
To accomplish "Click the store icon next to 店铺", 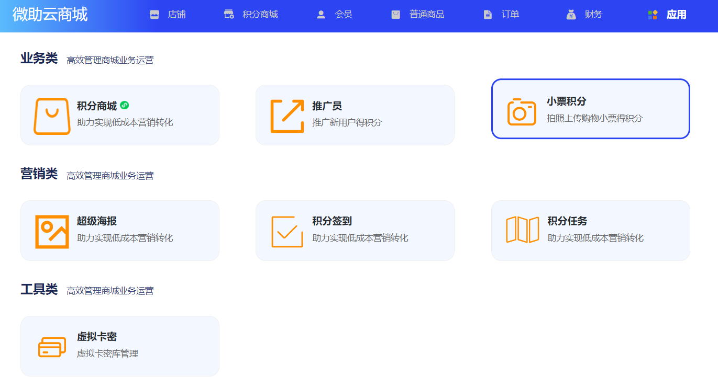I will point(154,15).
